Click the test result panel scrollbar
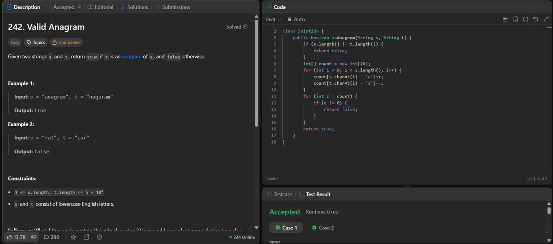553x244 pixels. (x=549, y=210)
